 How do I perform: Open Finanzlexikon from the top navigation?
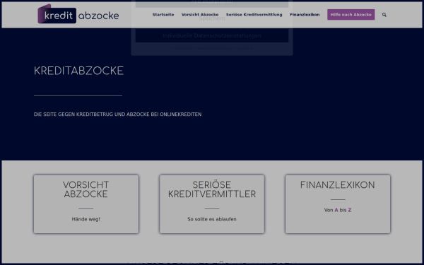[305, 15]
